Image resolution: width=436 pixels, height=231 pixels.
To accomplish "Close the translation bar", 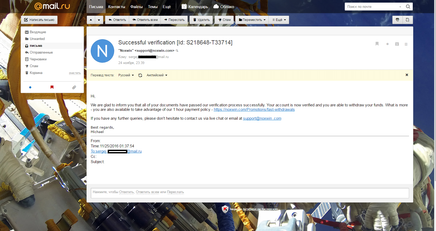I will [x=407, y=75].
